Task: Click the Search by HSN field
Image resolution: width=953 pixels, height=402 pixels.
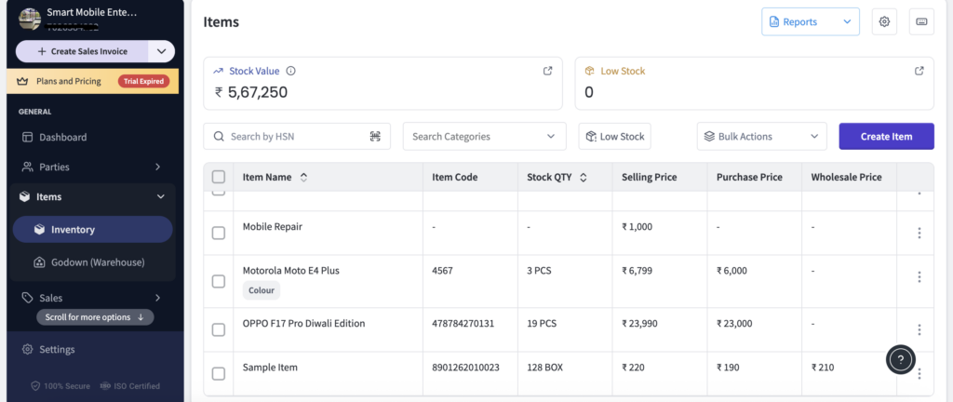Action: tap(289, 136)
